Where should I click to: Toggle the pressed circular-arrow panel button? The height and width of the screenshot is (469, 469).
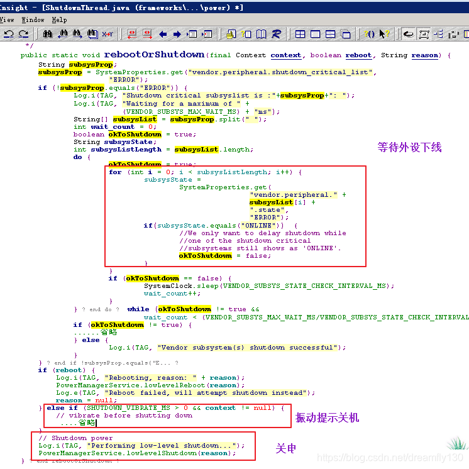408,34
